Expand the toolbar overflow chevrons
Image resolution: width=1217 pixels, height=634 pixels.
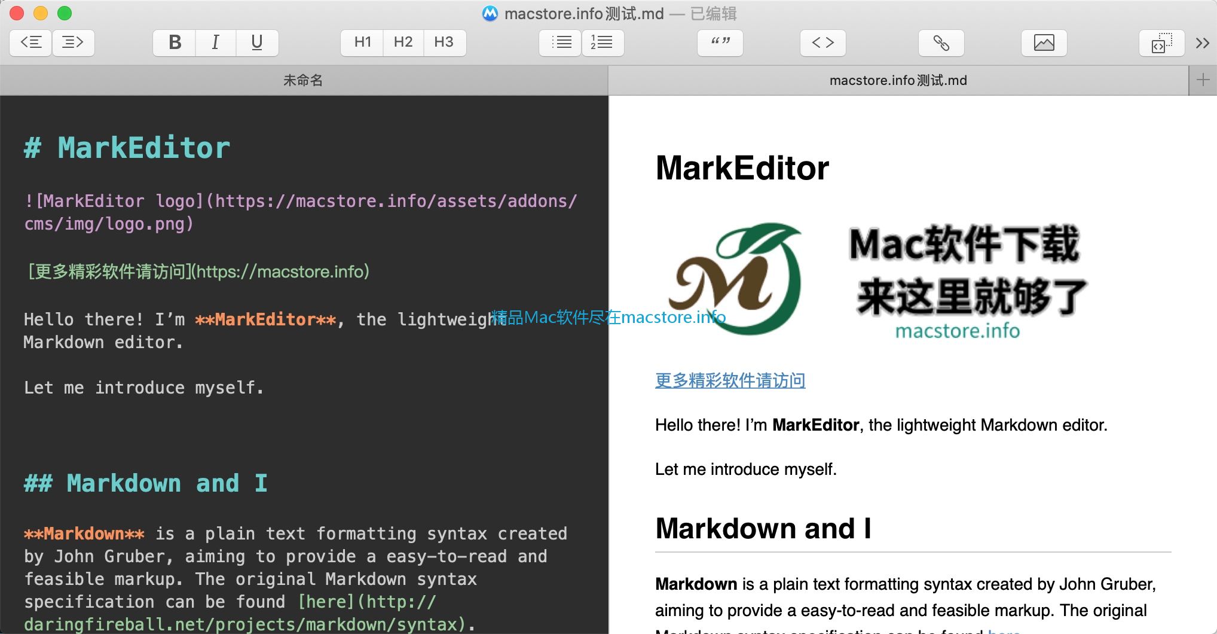[x=1203, y=42]
